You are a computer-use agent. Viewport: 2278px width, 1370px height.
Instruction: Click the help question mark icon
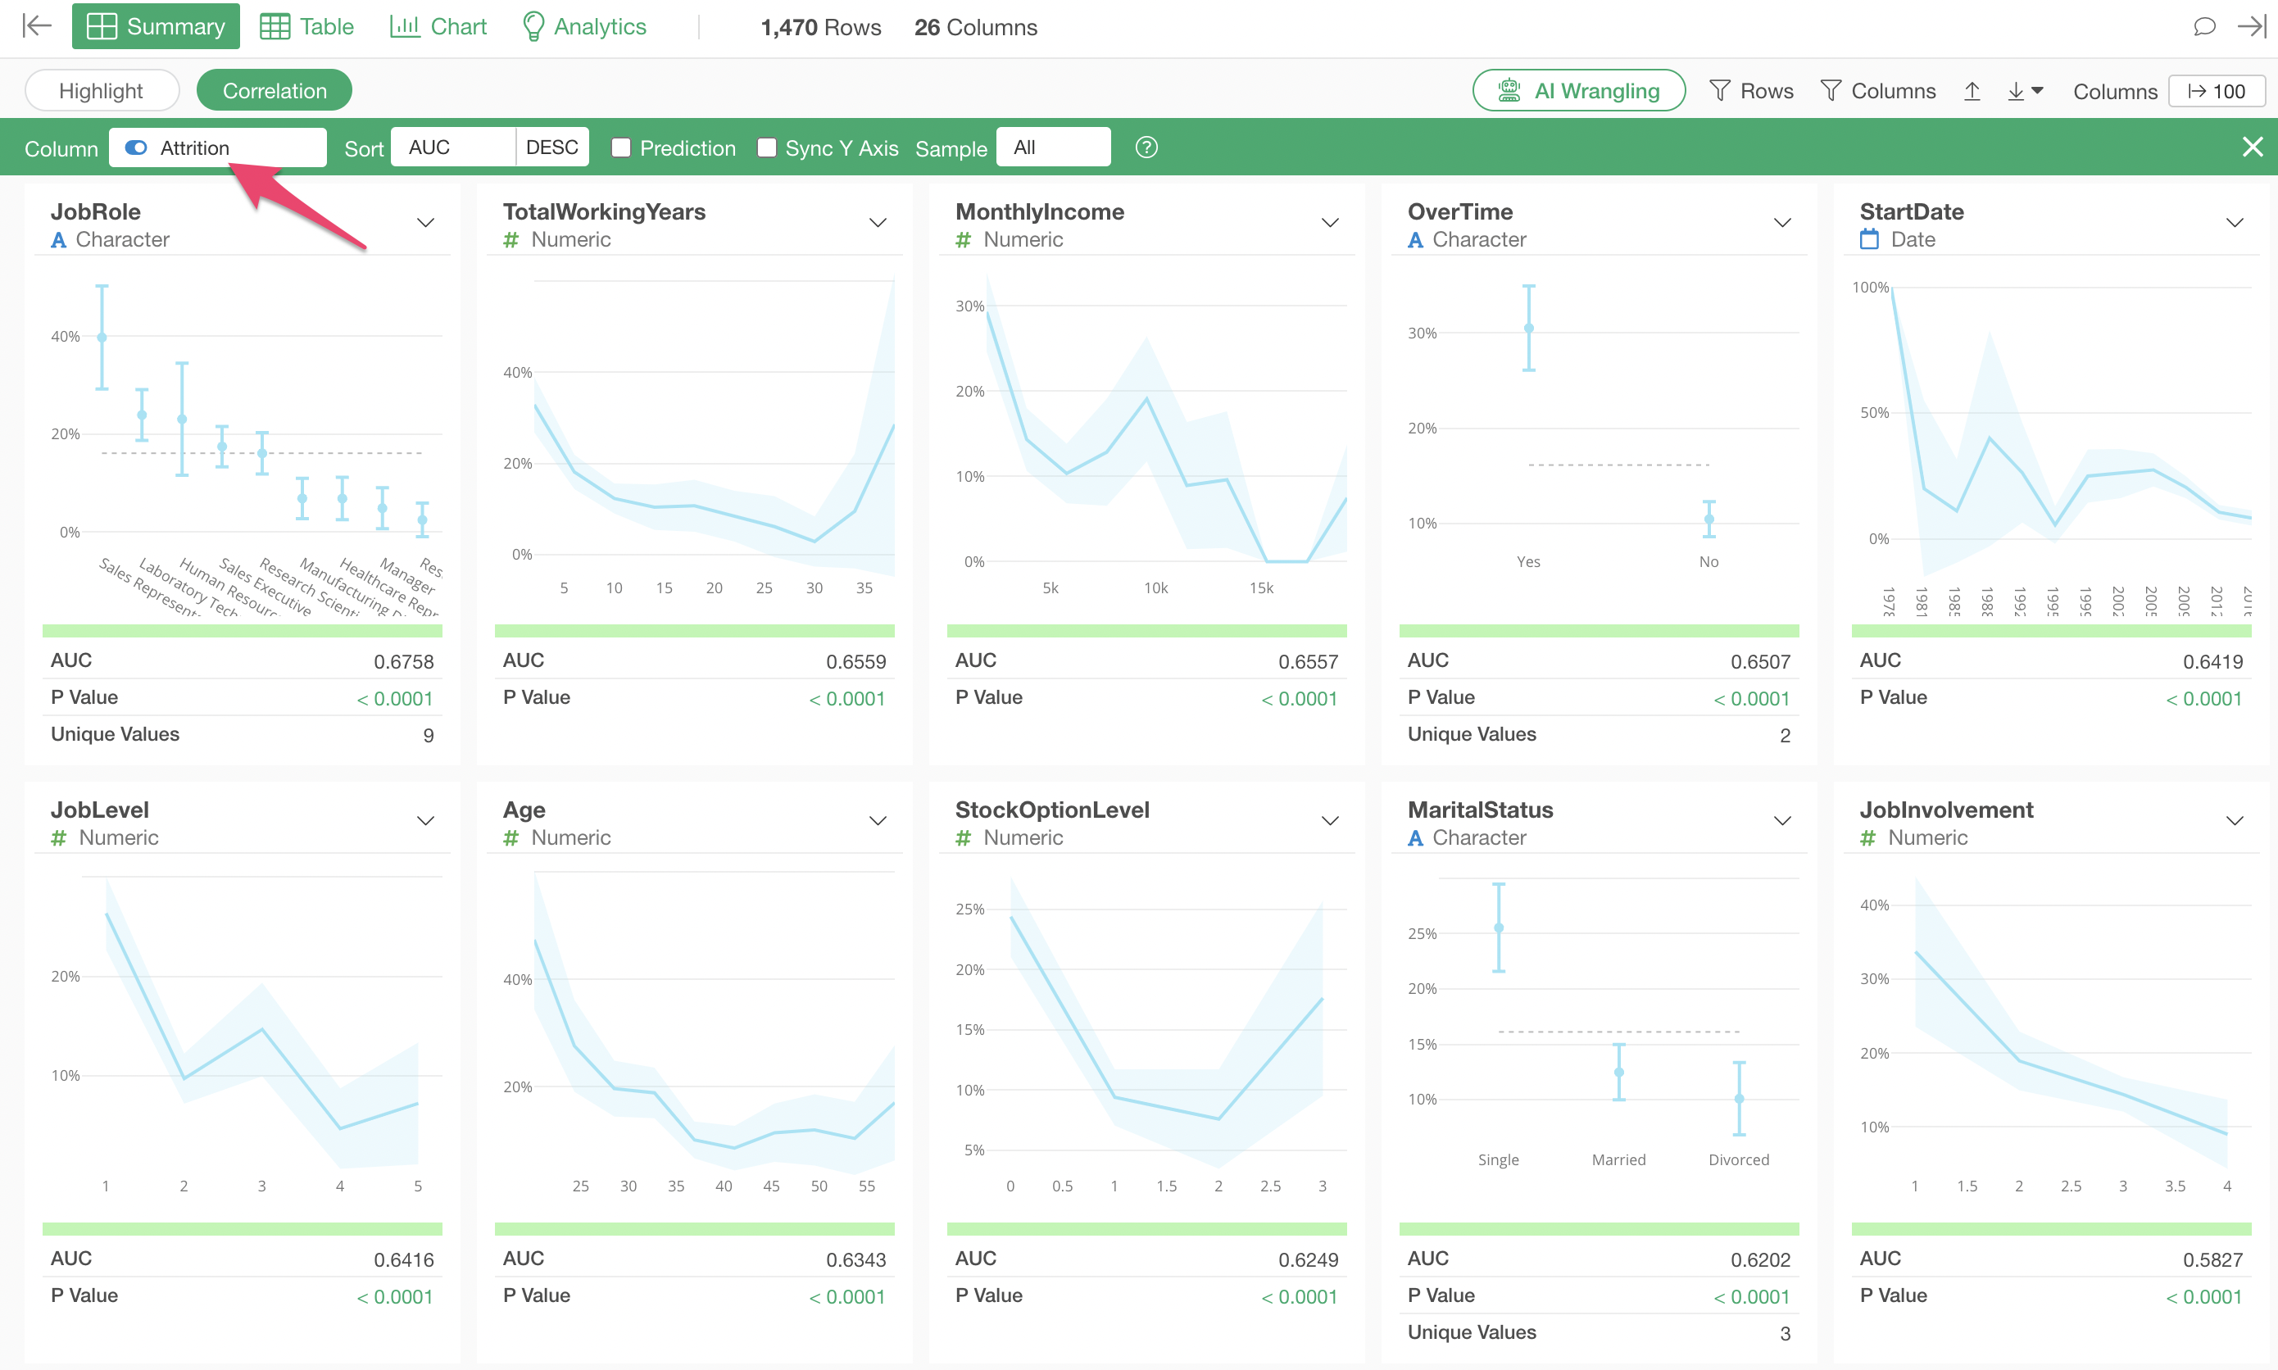pos(1146,147)
